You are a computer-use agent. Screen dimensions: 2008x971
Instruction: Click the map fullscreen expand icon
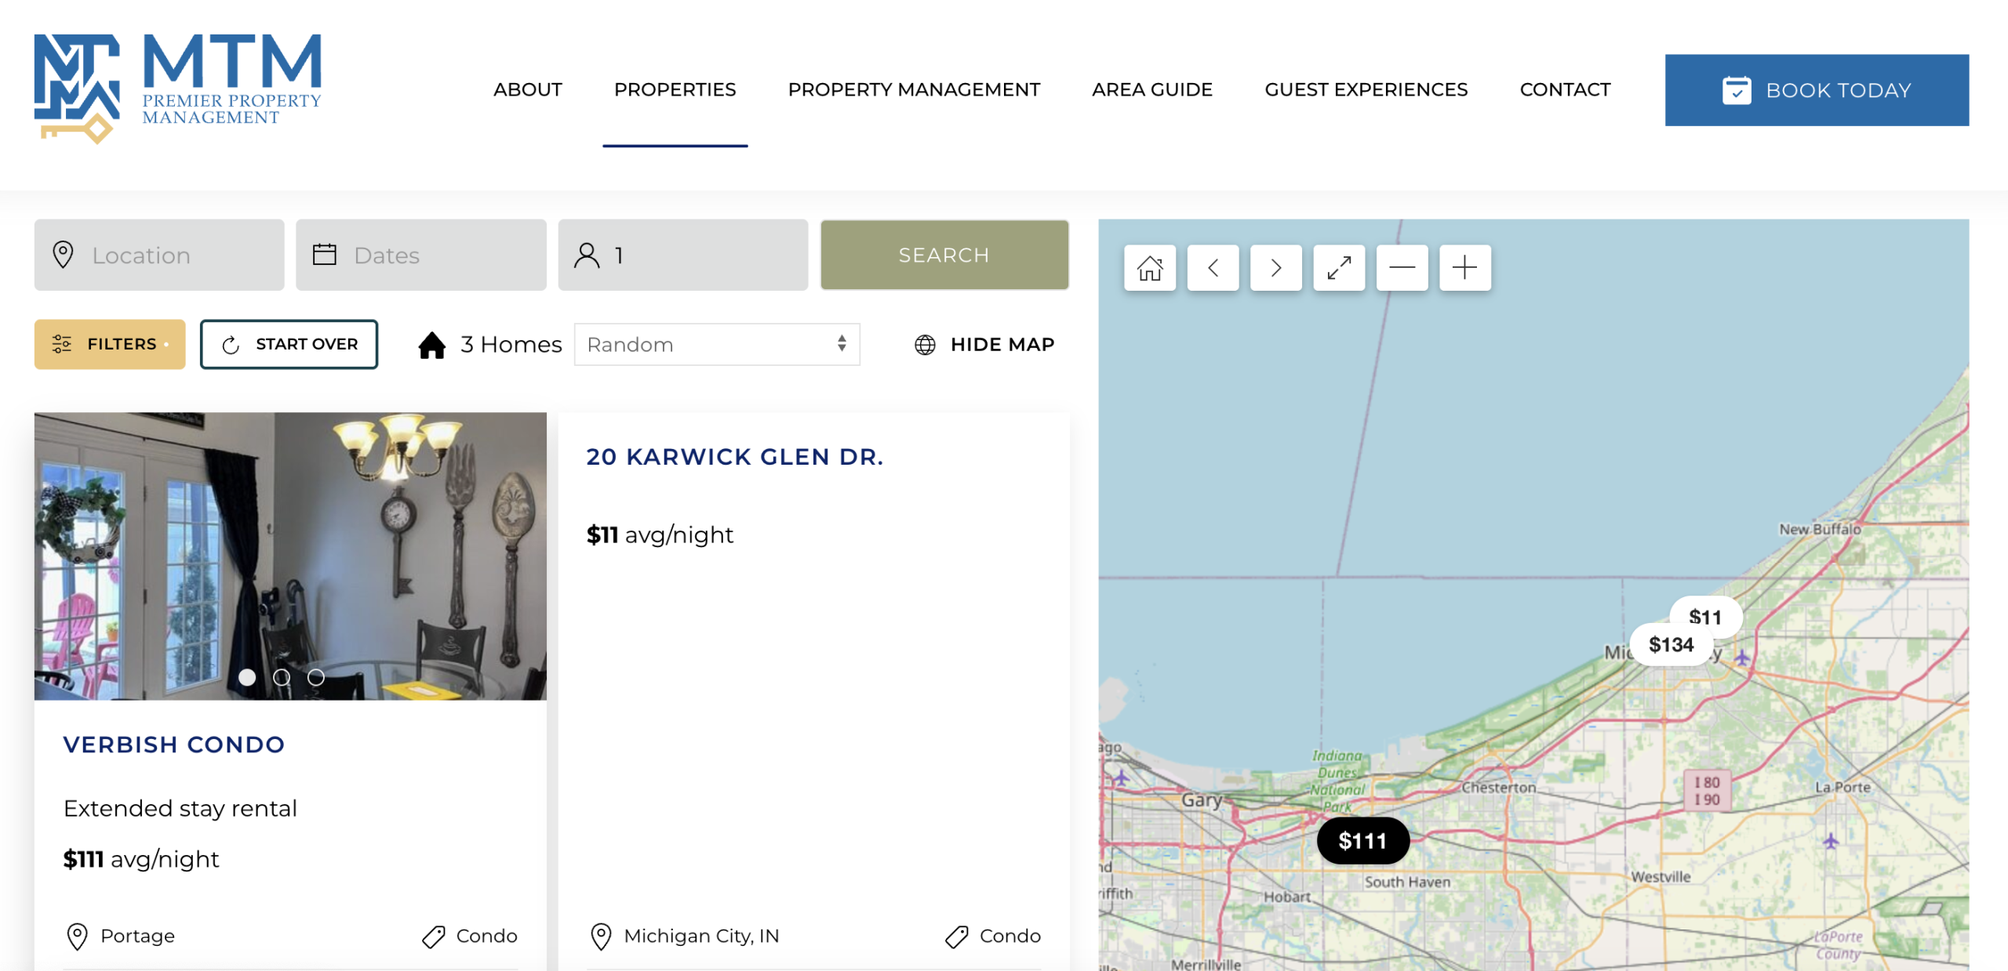pos(1338,267)
